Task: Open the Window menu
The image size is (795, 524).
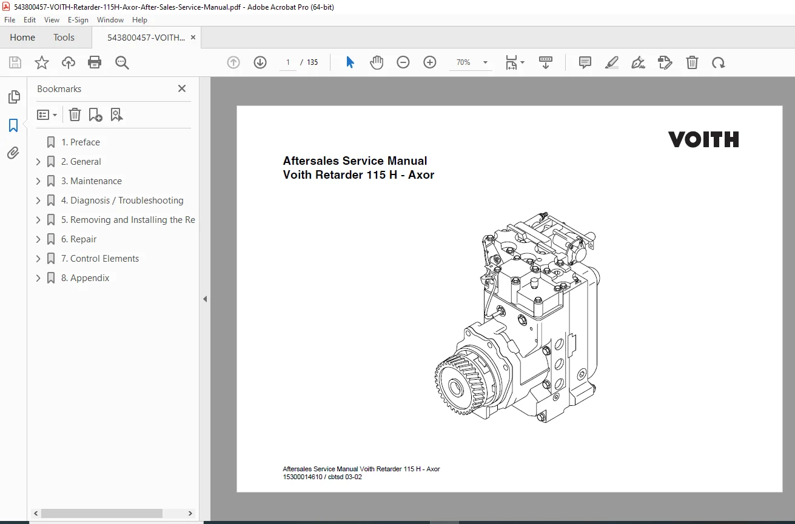Action: (110, 20)
